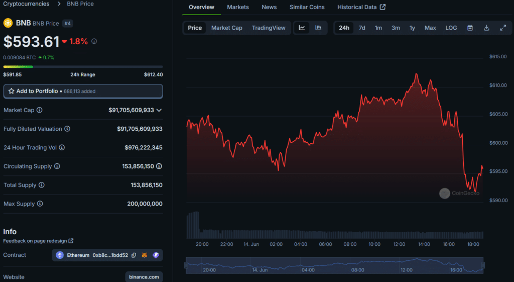Grab the left handle of chart navigator
514x282 pixels.
pos(187,265)
